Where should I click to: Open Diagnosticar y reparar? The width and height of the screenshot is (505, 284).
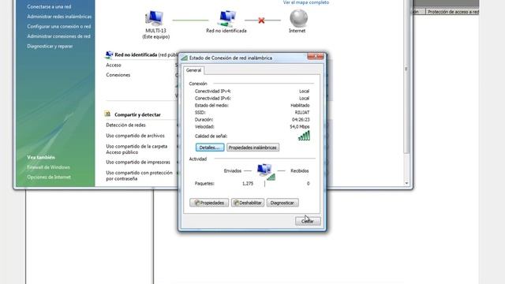point(50,47)
